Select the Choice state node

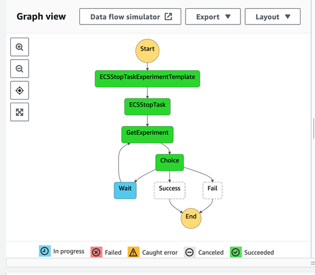click(169, 162)
